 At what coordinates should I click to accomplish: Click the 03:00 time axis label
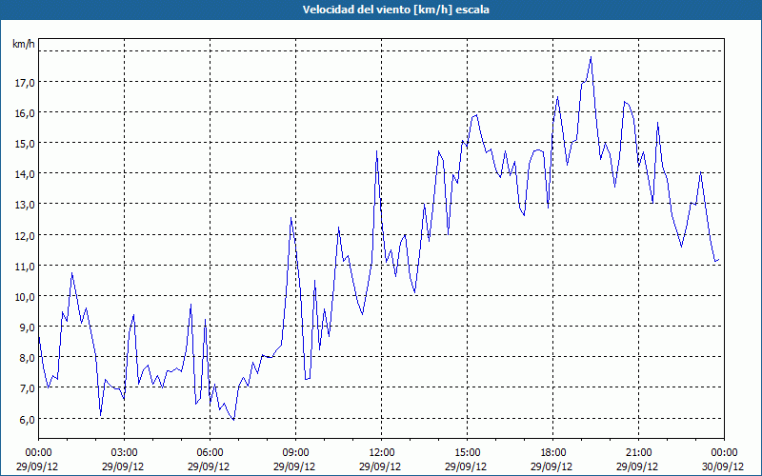[125, 453]
